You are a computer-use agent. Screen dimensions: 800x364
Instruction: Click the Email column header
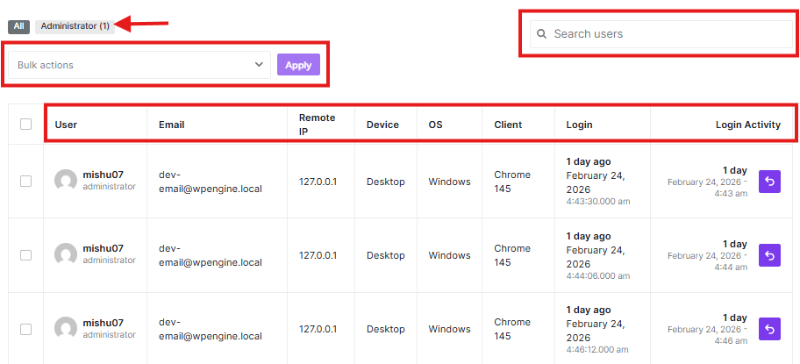171,125
